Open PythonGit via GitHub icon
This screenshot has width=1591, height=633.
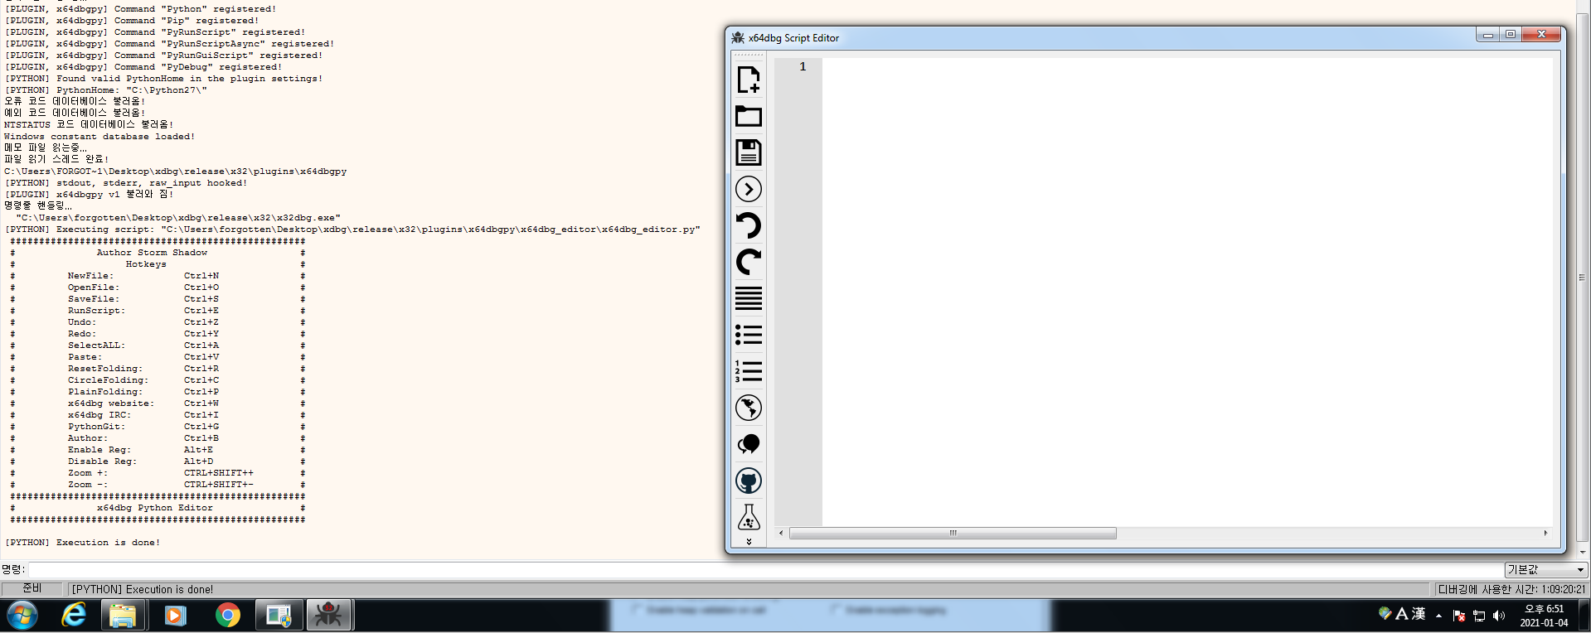coord(749,481)
